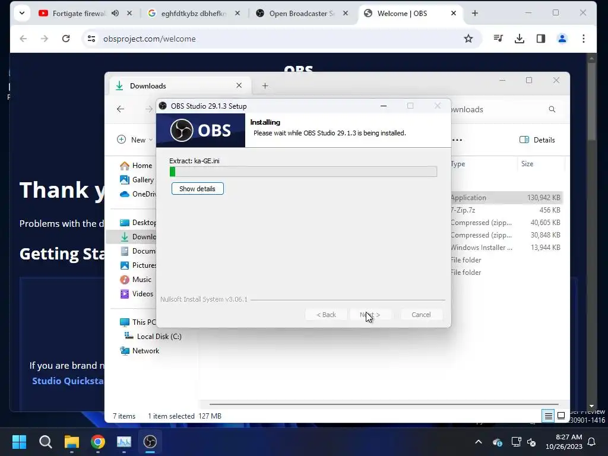Viewport: 608px width, 456px height.
Task: Go back in Chrome
Action: pos(23,39)
